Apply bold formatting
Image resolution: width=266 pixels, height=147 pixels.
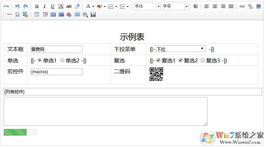point(37,6)
